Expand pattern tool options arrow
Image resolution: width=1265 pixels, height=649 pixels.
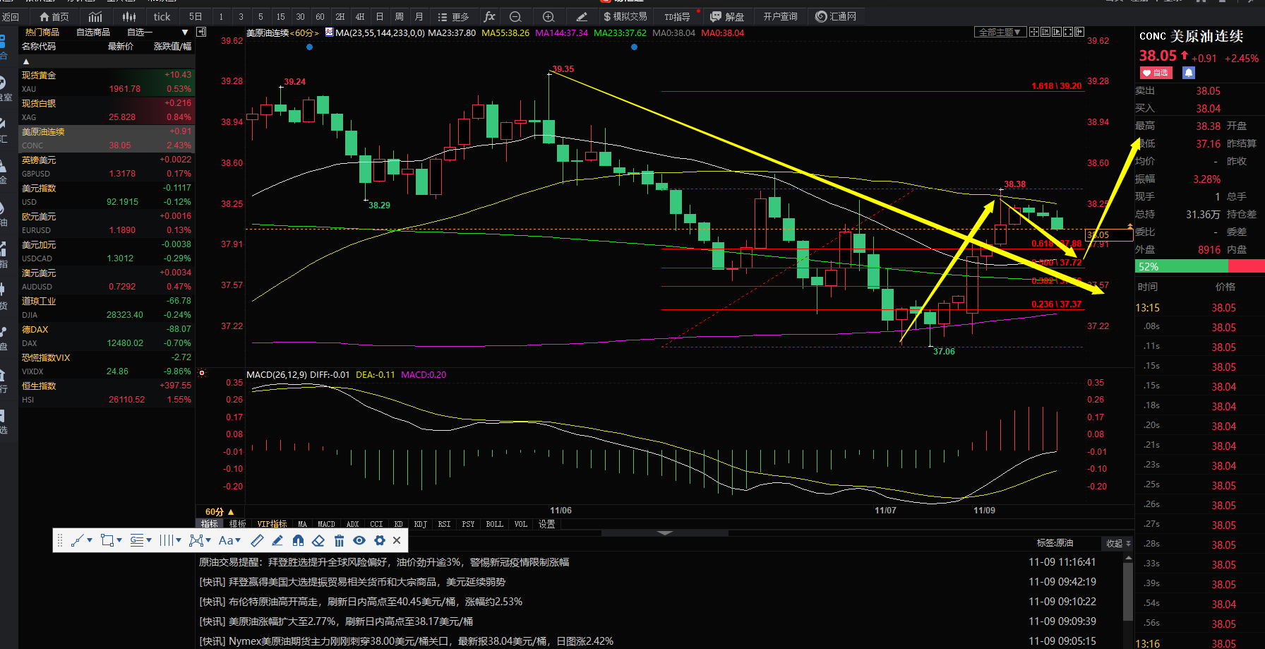pyautogui.click(x=208, y=540)
